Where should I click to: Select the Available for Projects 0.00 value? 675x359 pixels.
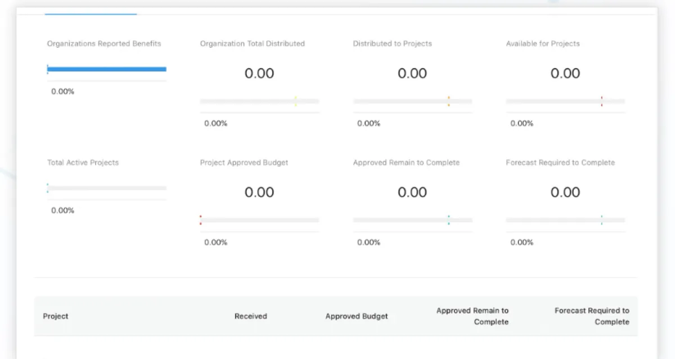[565, 73]
